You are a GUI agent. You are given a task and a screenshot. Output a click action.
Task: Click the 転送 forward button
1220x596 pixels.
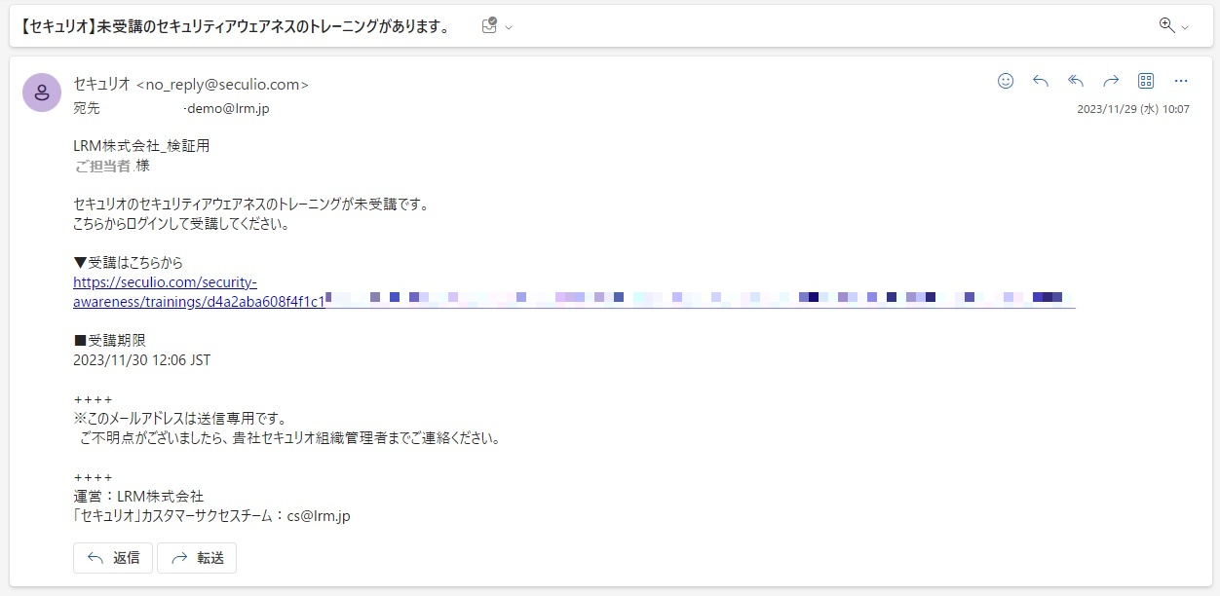point(197,558)
